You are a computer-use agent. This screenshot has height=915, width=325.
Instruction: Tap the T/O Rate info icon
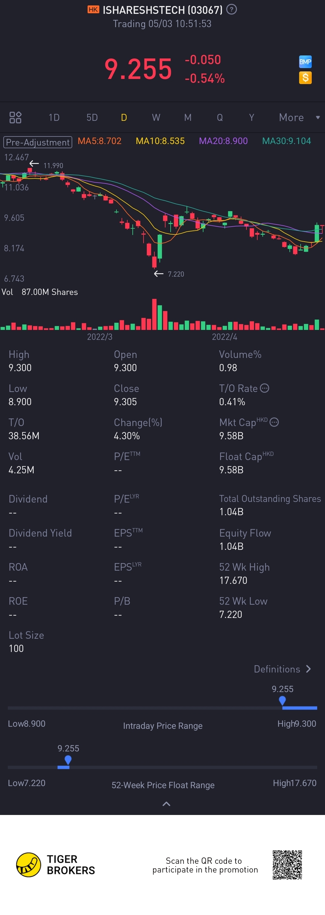(265, 388)
